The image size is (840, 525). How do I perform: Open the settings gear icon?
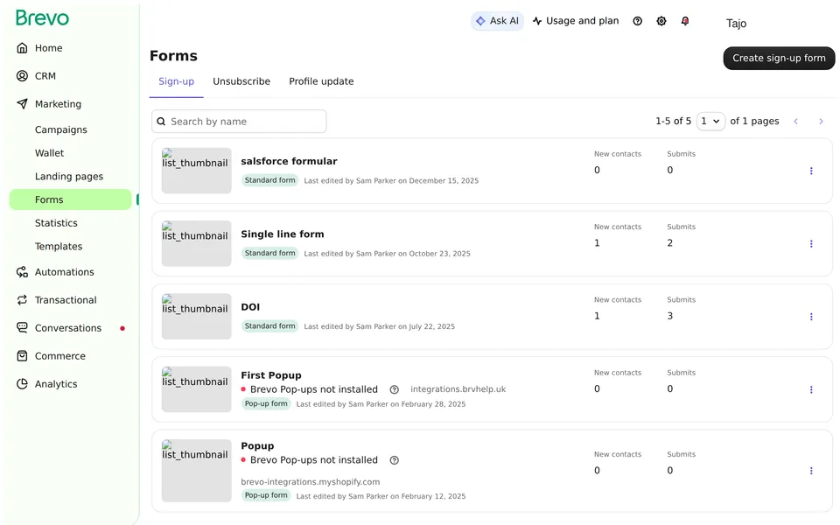coord(661,21)
